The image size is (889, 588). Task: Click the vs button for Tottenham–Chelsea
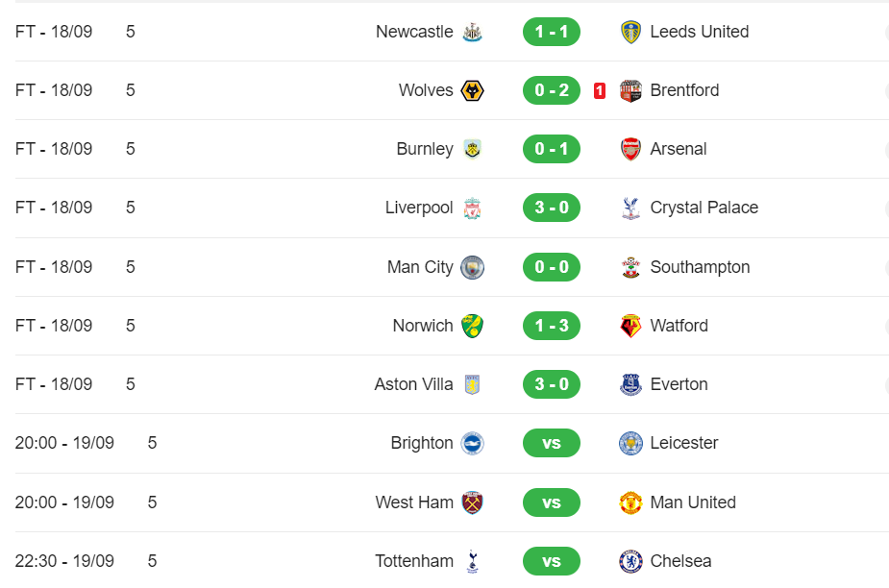(x=551, y=561)
